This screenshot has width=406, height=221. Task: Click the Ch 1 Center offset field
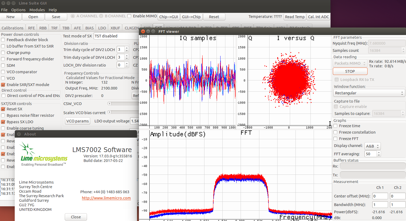[x=380, y=196]
